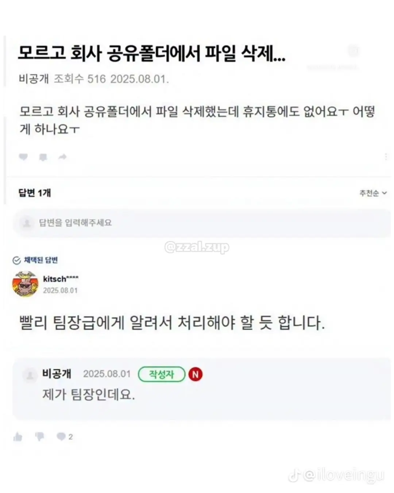
Task: Share the post with the arrow icon
Action: [62, 157]
